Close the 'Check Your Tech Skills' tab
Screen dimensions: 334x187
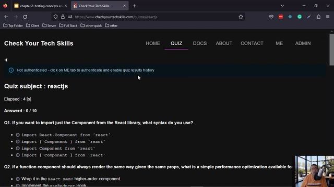click(x=124, y=6)
